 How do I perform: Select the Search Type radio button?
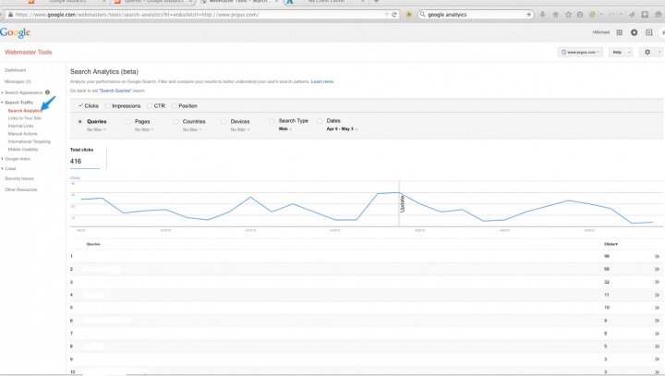click(272, 121)
